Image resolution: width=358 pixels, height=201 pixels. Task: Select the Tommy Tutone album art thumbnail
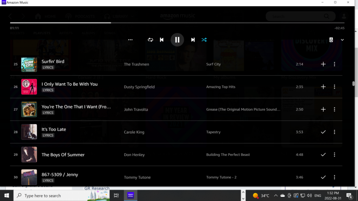[29, 177]
